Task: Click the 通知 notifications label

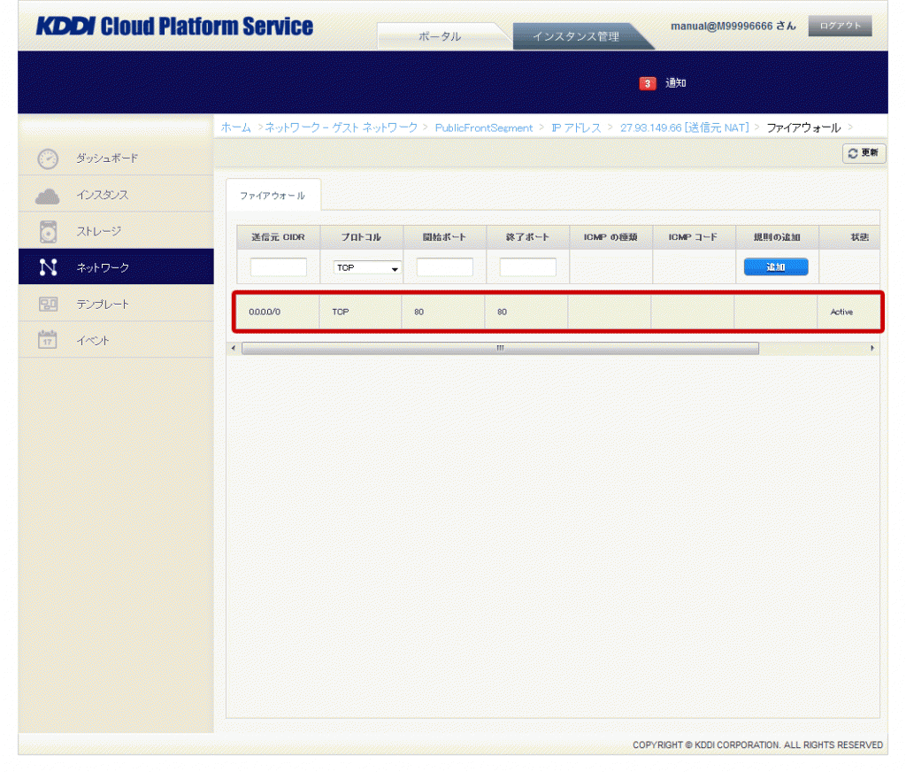Action: pos(675,83)
